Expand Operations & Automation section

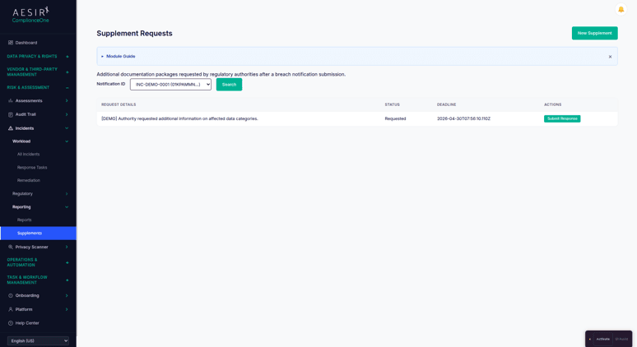[x=67, y=262]
